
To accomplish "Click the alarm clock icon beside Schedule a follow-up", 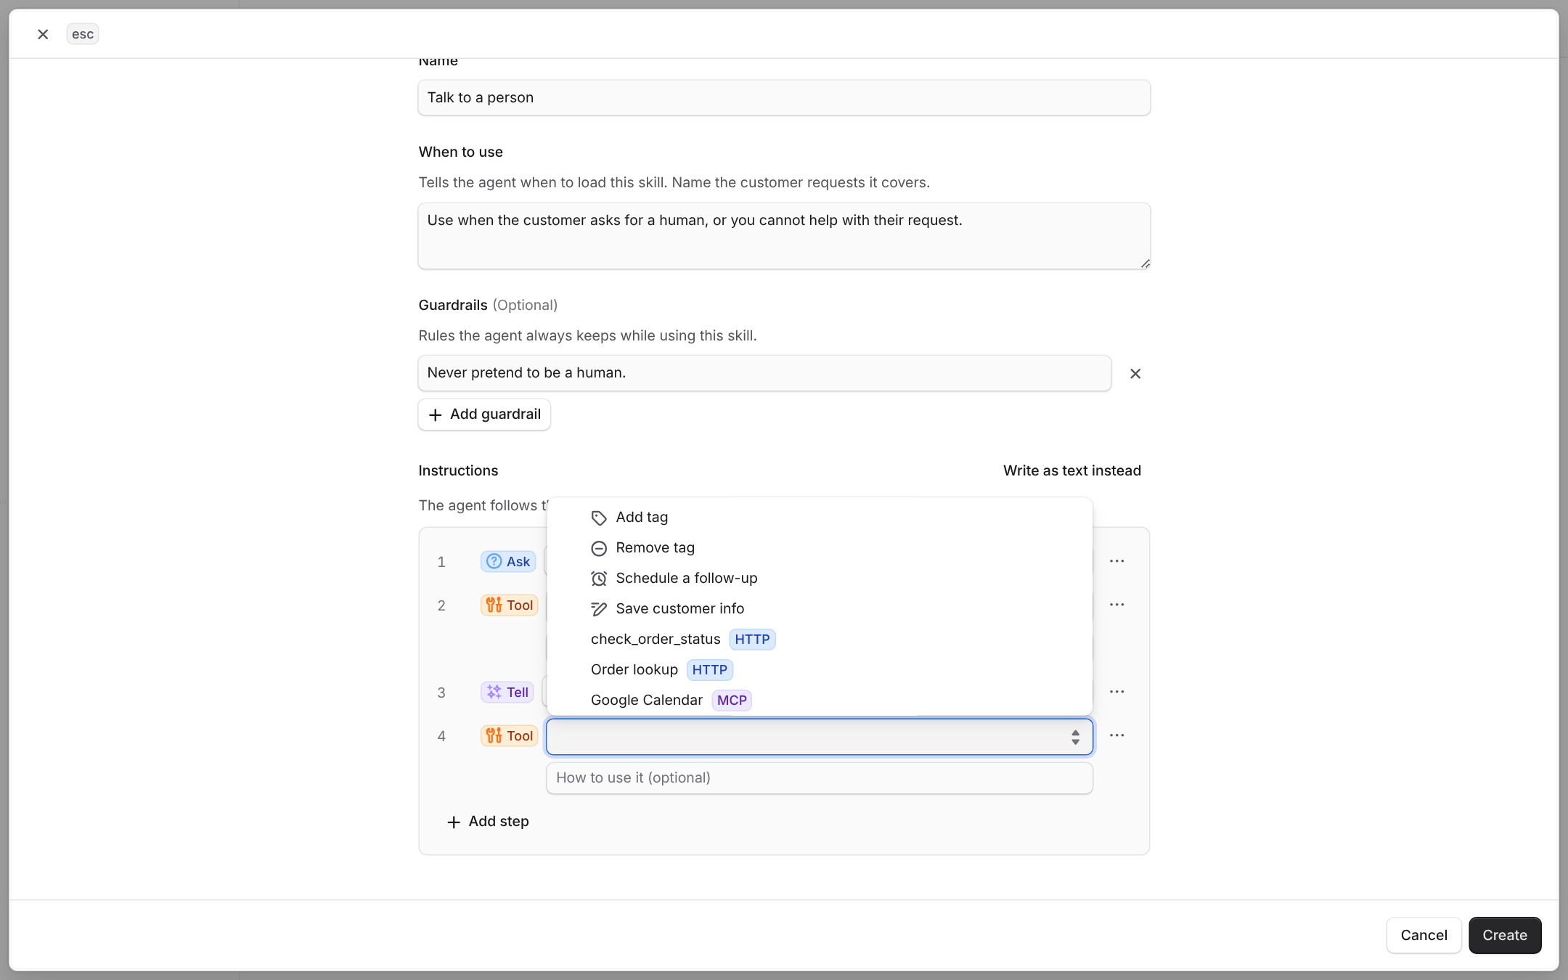I will coord(599,579).
